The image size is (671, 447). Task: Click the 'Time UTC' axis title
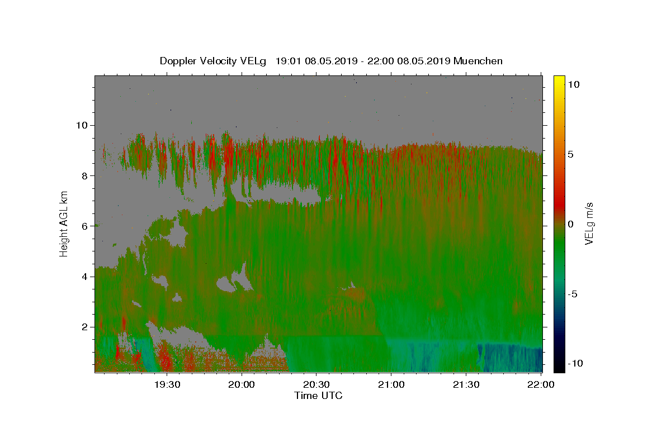[318, 396]
